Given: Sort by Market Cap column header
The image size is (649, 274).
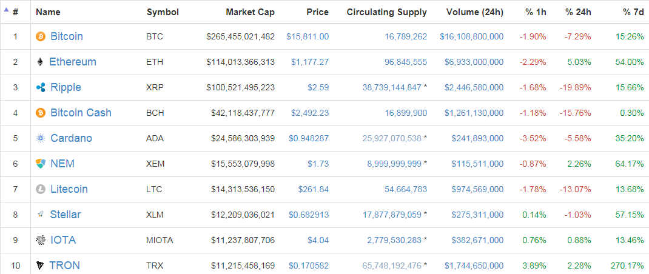Looking at the screenshot, I should click(250, 12).
